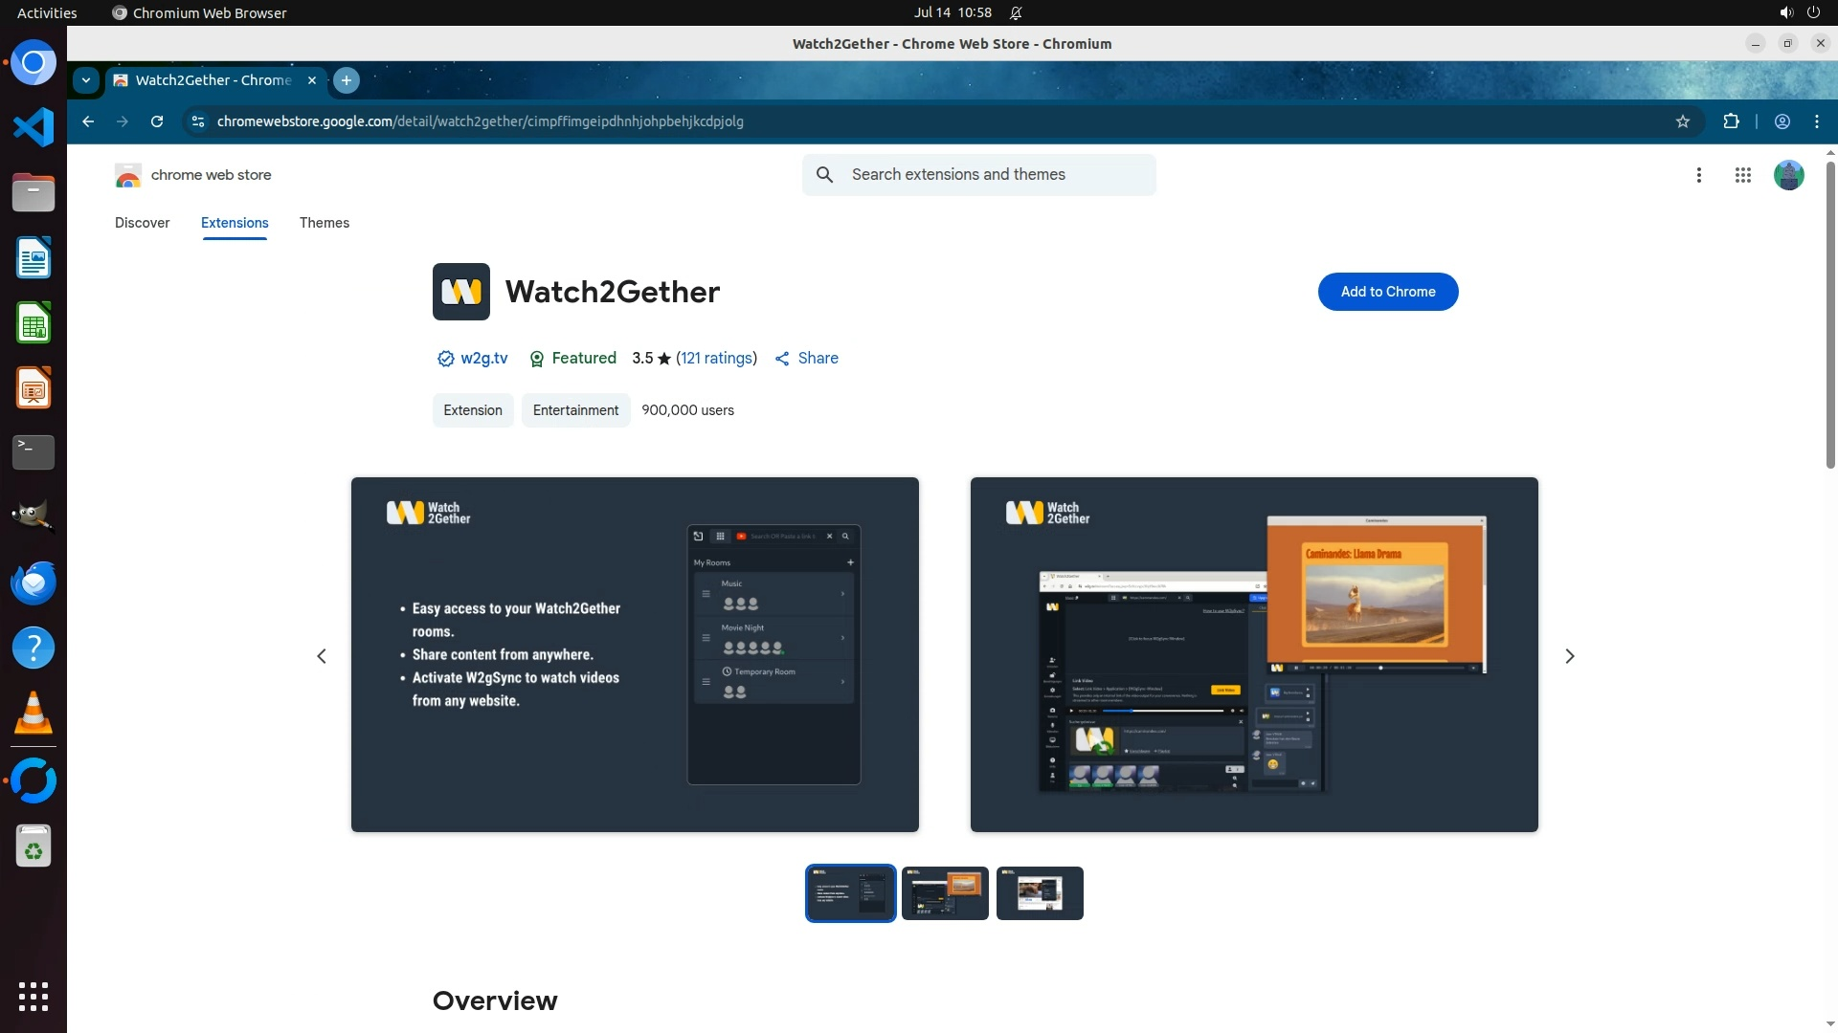Open a new browser tab
The height and width of the screenshot is (1033, 1838).
pyautogui.click(x=347, y=80)
